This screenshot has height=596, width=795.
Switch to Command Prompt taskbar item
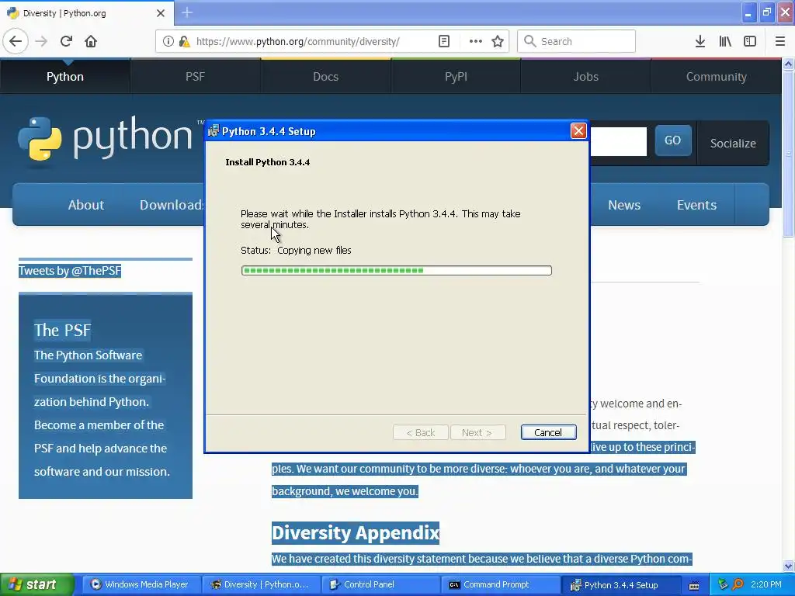(500, 585)
